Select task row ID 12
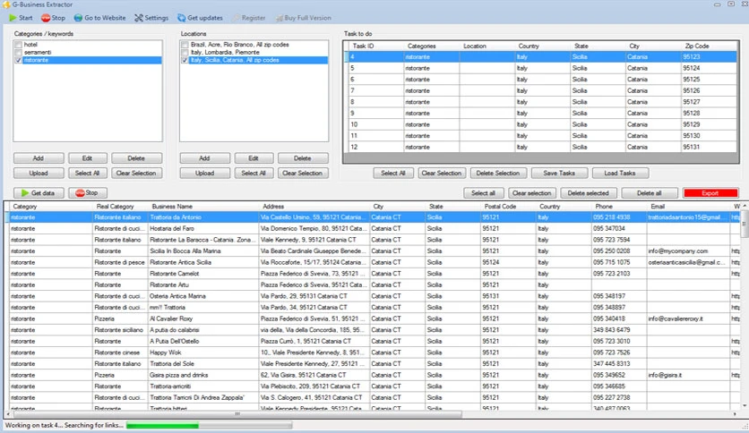749x433 pixels. [540, 147]
